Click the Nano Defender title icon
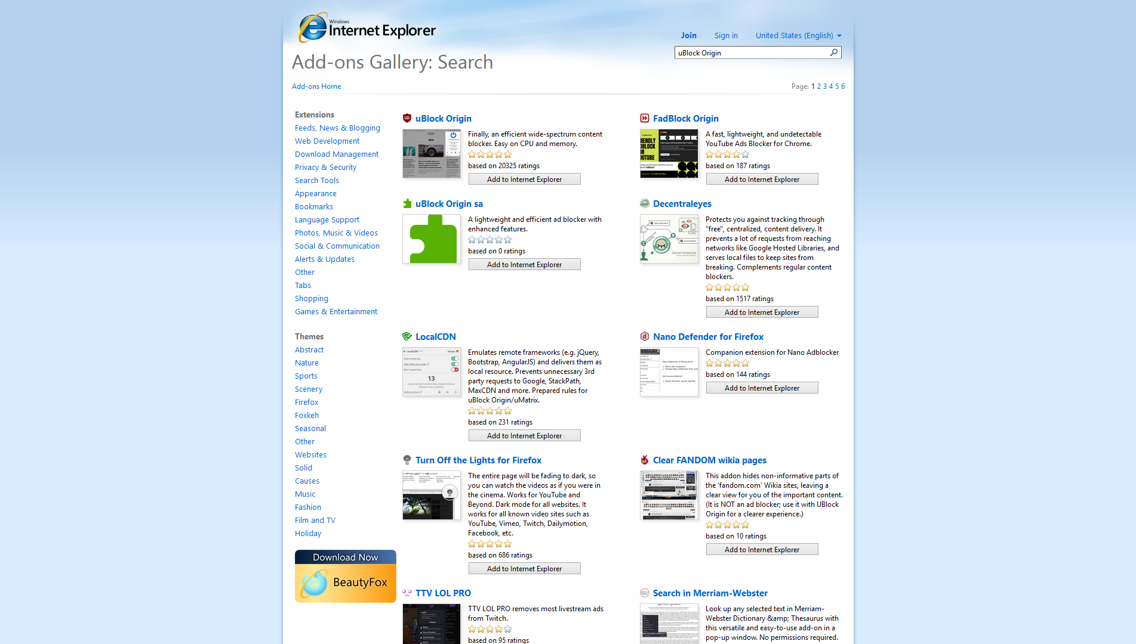The height and width of the screenshot is (644, 1136). (x=645, y=336)
